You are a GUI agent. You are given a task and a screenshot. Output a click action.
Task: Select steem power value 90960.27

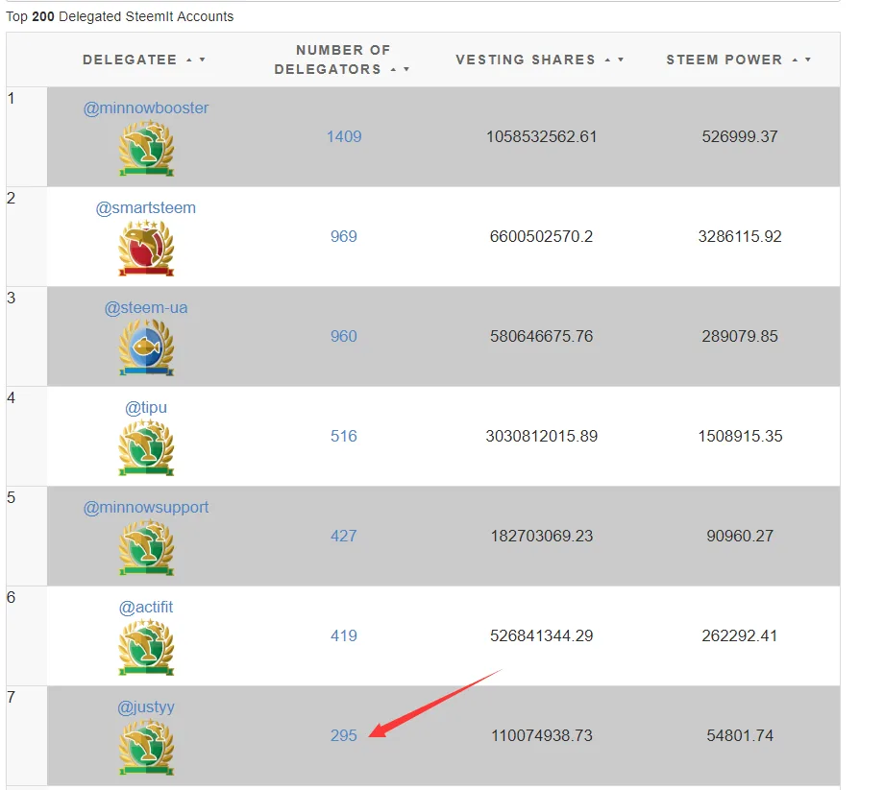pyautogui.click(x=740, y=536)
